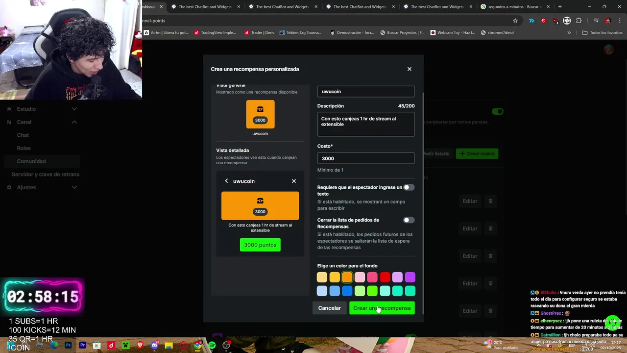Image resolution: width=627 pixels, height=353 pixels.
Task: Expand the Ajustes sidebar section
Action: 74,187
